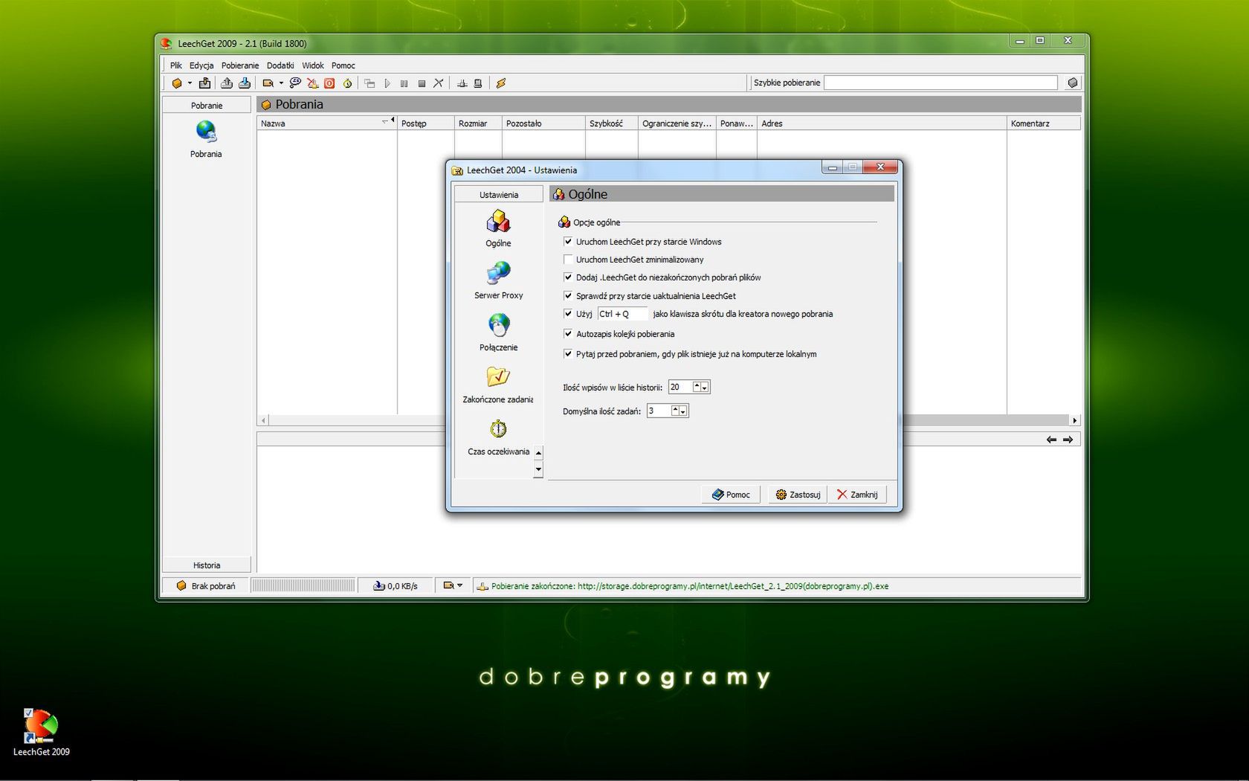Select Połączenie settings category

click(x=498, y=332)
